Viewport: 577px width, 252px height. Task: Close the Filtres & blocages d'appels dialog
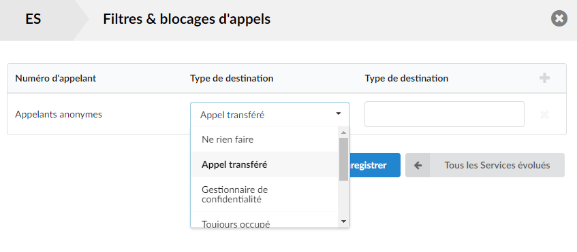pyautogui.click(x=559, y=18)
